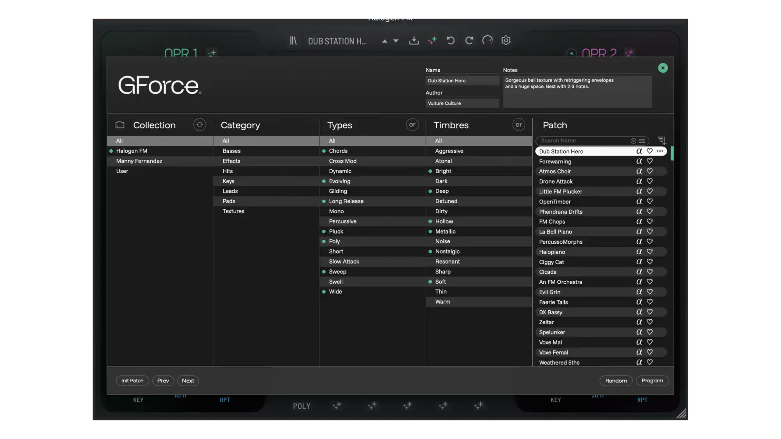781x439 pixels.
Task: Edit the Author field
Action: point(462,103)
